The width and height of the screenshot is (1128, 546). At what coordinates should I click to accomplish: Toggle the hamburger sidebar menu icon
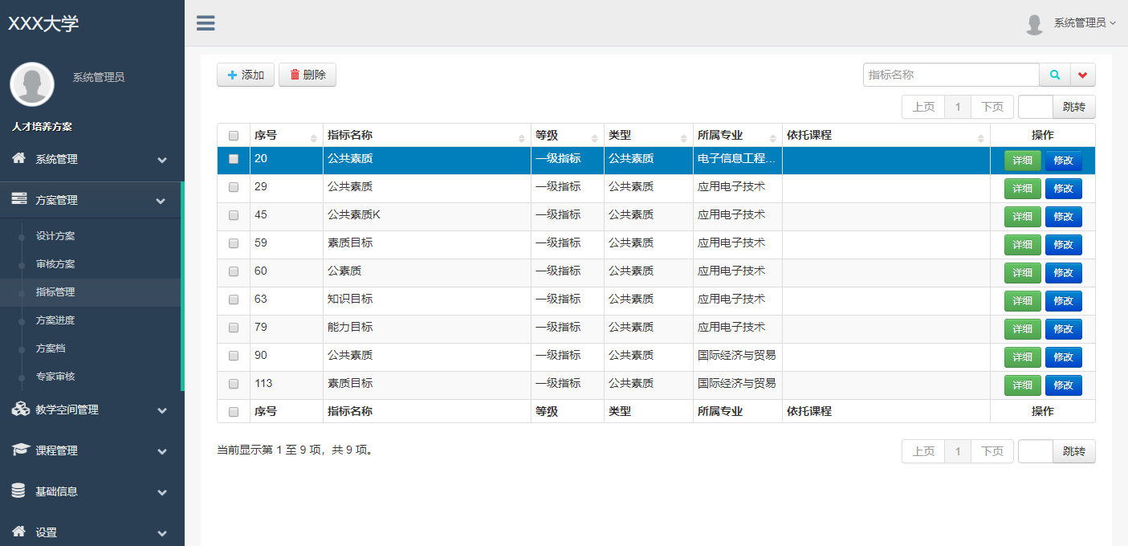206,22
